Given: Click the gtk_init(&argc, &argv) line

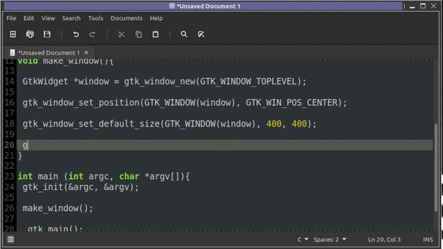Looking at the screenshot, I should coord(81,187).
